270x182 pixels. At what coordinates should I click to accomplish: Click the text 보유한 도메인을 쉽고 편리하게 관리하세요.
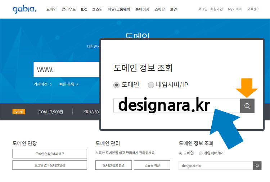pyautogui.click(x=126, y=153)
